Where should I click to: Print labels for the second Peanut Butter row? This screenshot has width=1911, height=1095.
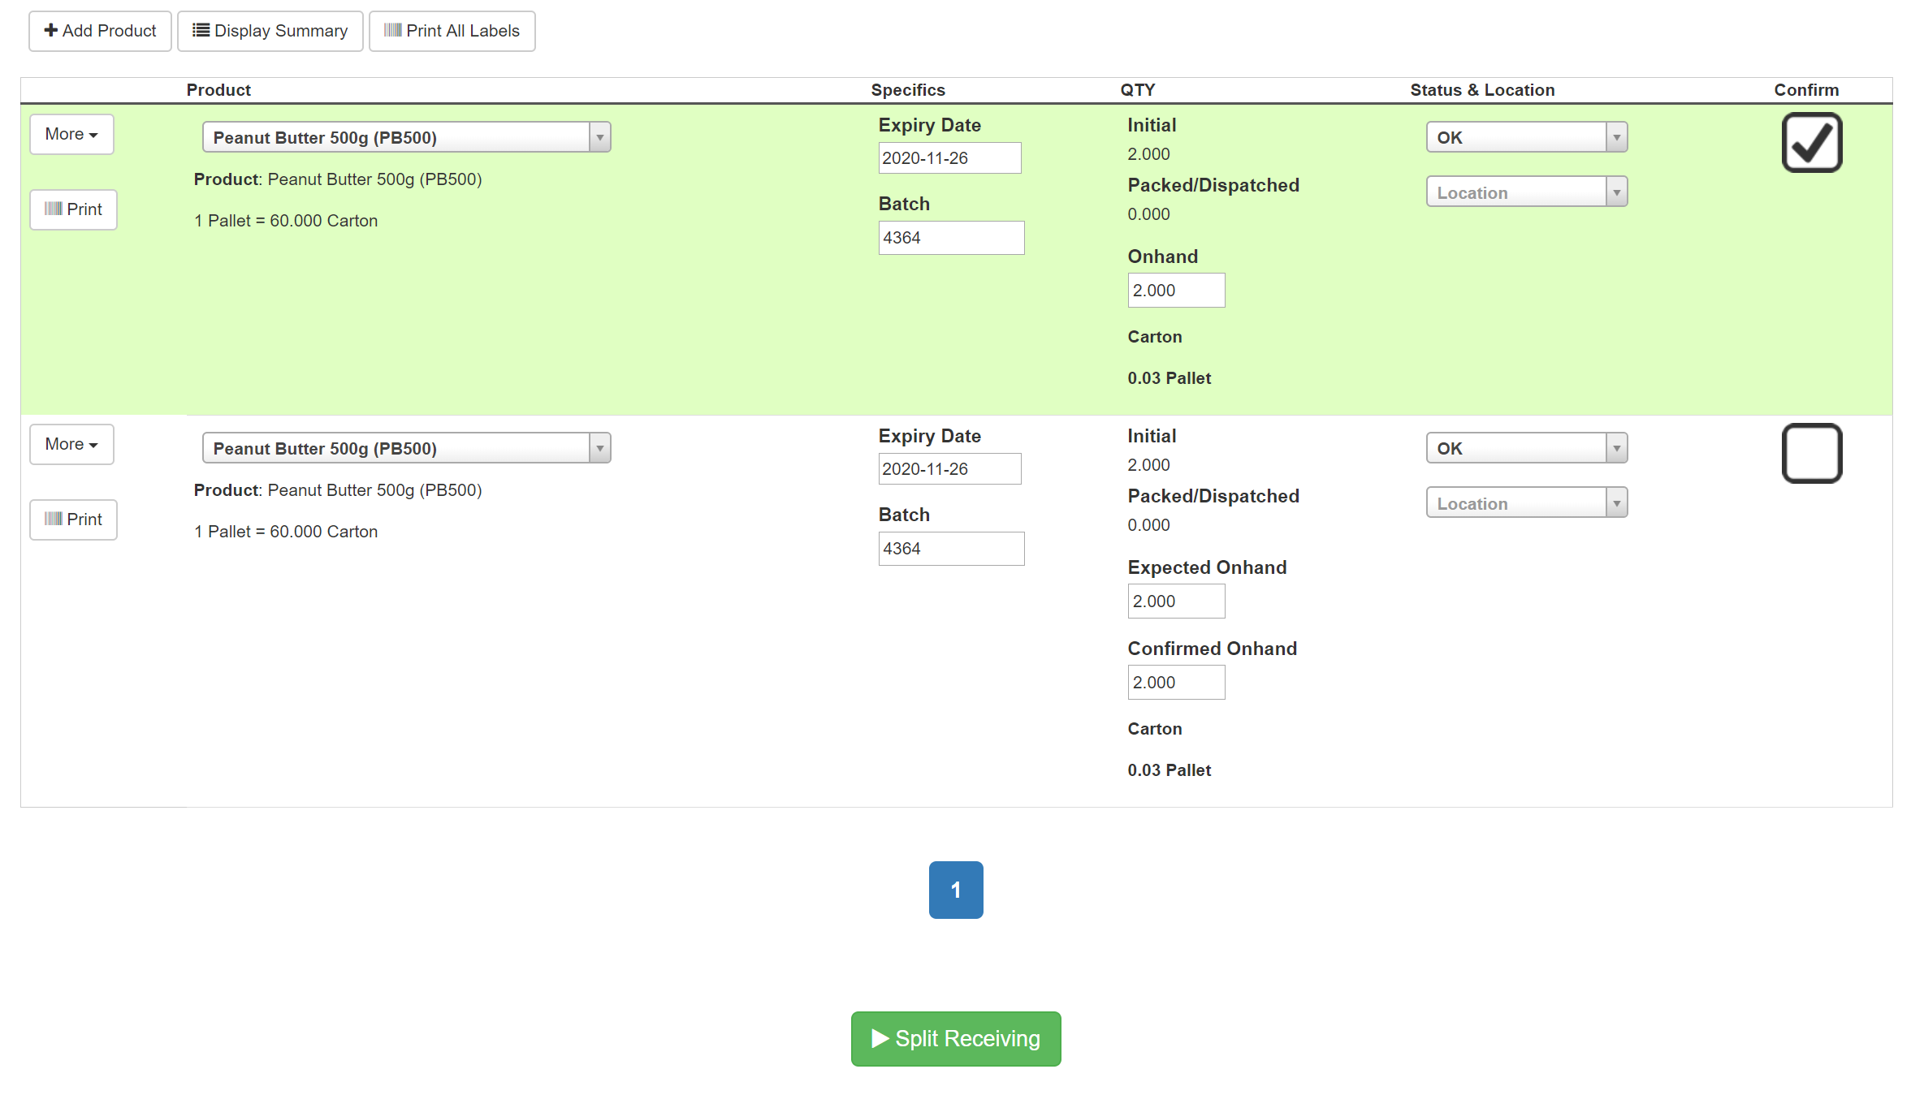click(x=73, y=519)
